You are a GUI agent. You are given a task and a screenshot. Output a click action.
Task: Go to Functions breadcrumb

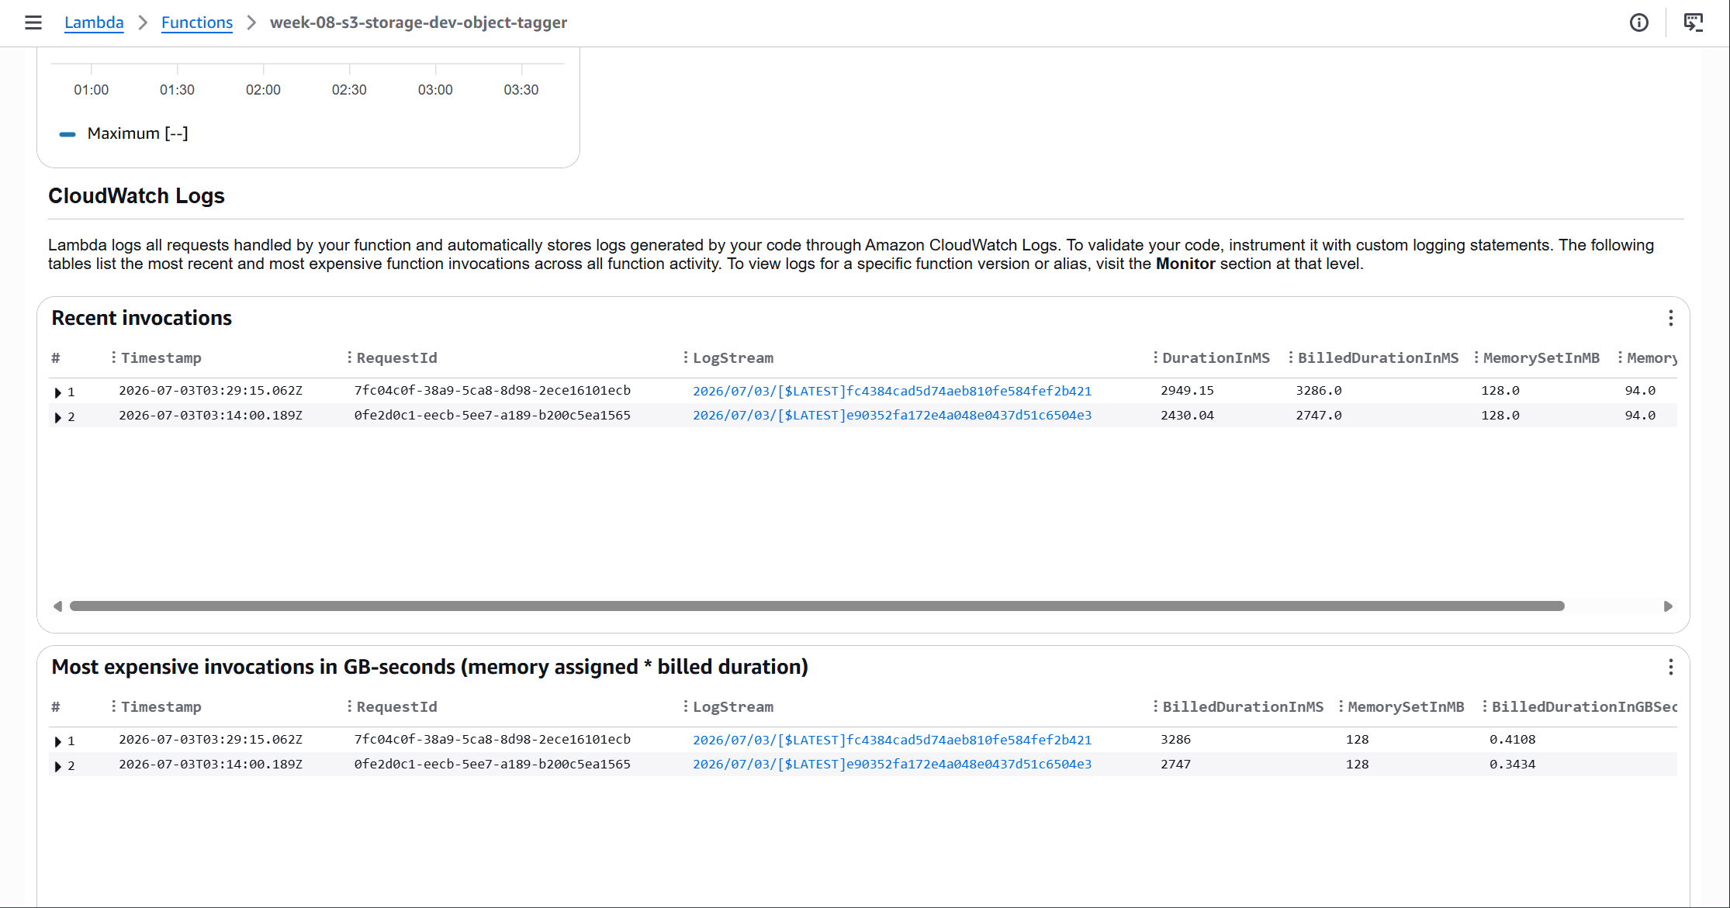pos(197,22)
